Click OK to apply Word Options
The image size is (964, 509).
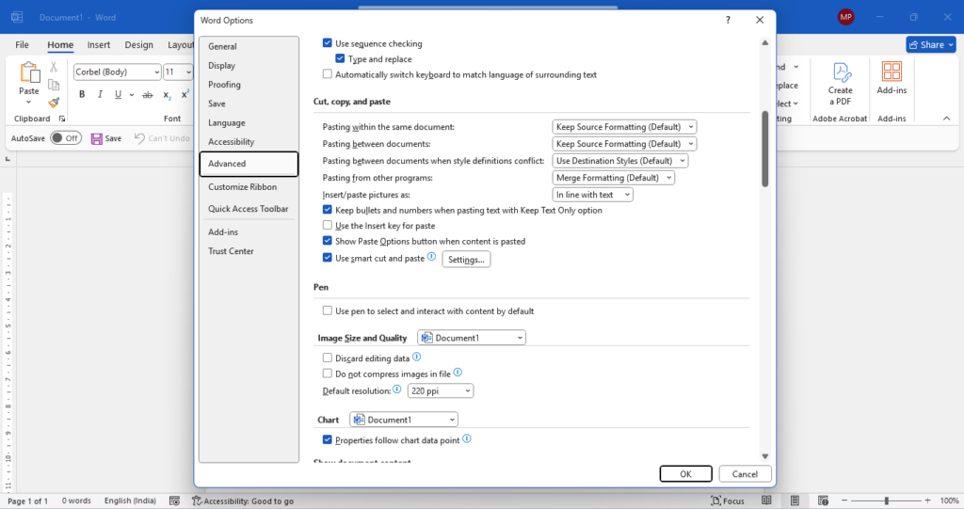(685, 474)
